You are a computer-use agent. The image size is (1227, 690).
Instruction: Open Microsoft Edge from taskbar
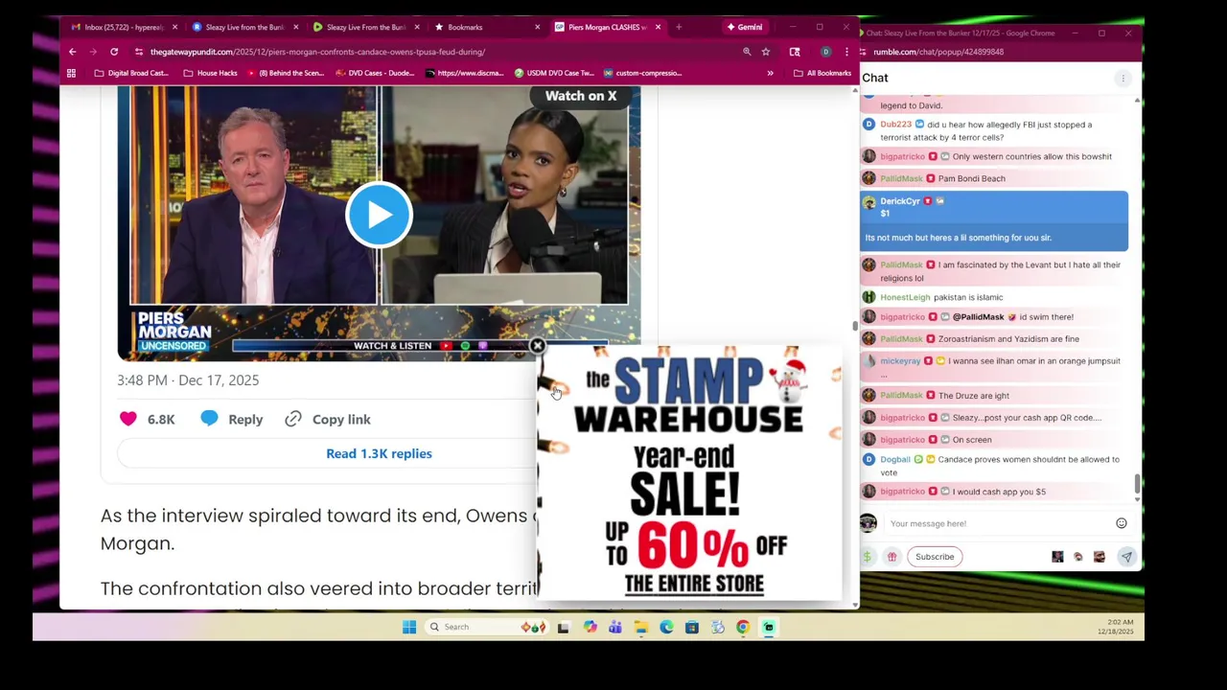pos(666,627)
